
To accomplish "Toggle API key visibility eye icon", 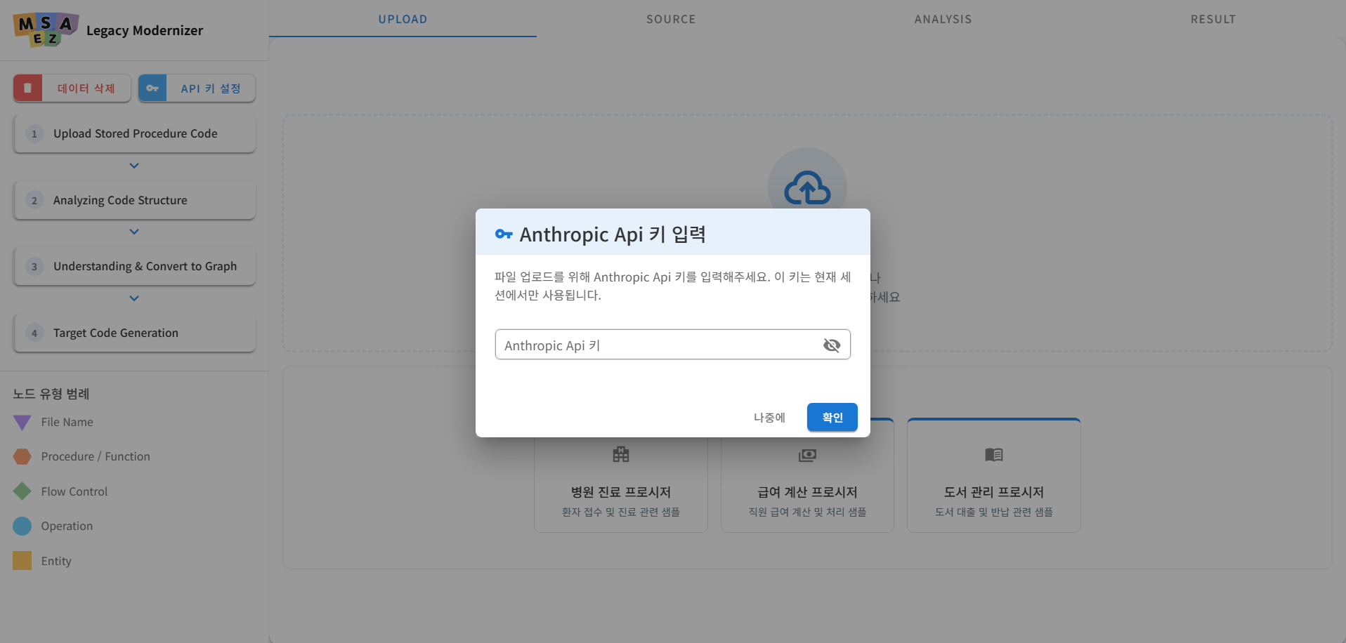I will tap(832, 345).
